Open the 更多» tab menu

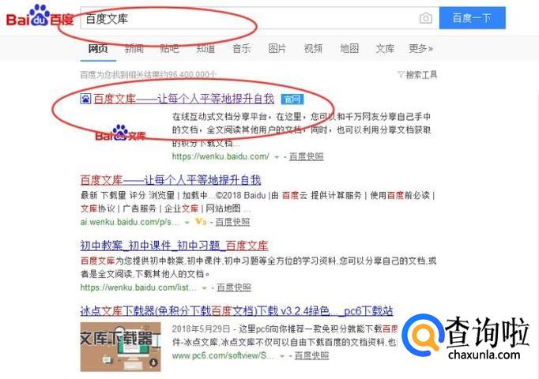point(420,48)
